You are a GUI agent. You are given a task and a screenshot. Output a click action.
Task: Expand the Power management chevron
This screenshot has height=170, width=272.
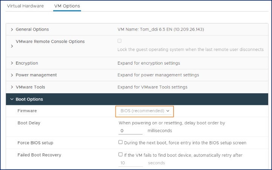click(12, 75)
